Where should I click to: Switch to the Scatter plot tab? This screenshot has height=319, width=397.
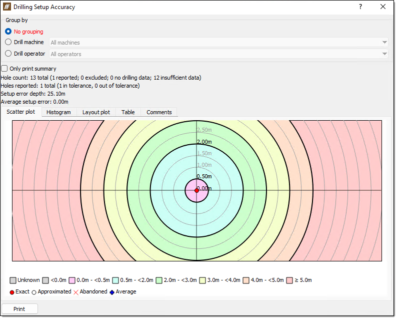[x=21, y=112]
